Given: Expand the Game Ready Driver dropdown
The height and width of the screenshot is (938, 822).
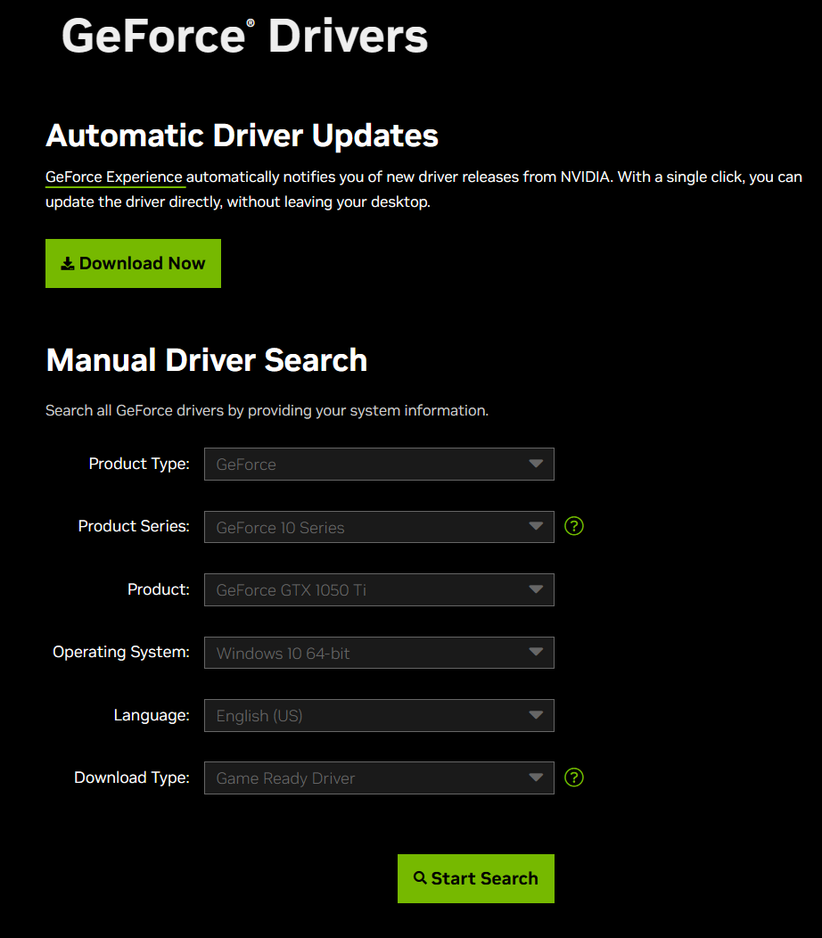Looking at the screenshot, I should pos(378,778).
